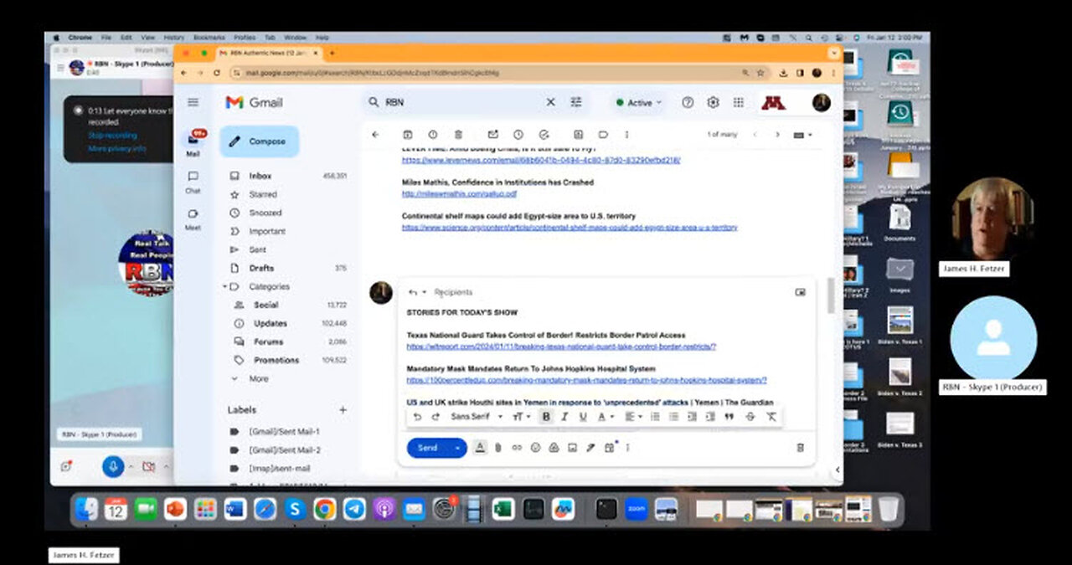Image resolution: width=1072 pixels, height=565 pixels.
Task: Open the Starred folder
Action: click(286, 194)
